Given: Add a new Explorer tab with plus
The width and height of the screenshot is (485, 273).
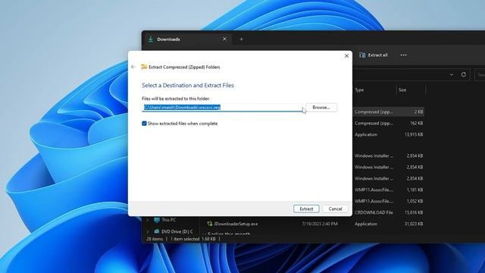Looking at the screenshot, I should tap(241, 39).
